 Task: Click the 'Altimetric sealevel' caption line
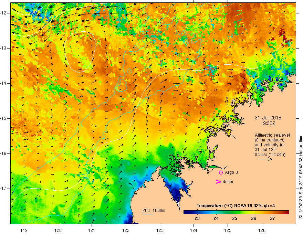(x=272, y=135)
